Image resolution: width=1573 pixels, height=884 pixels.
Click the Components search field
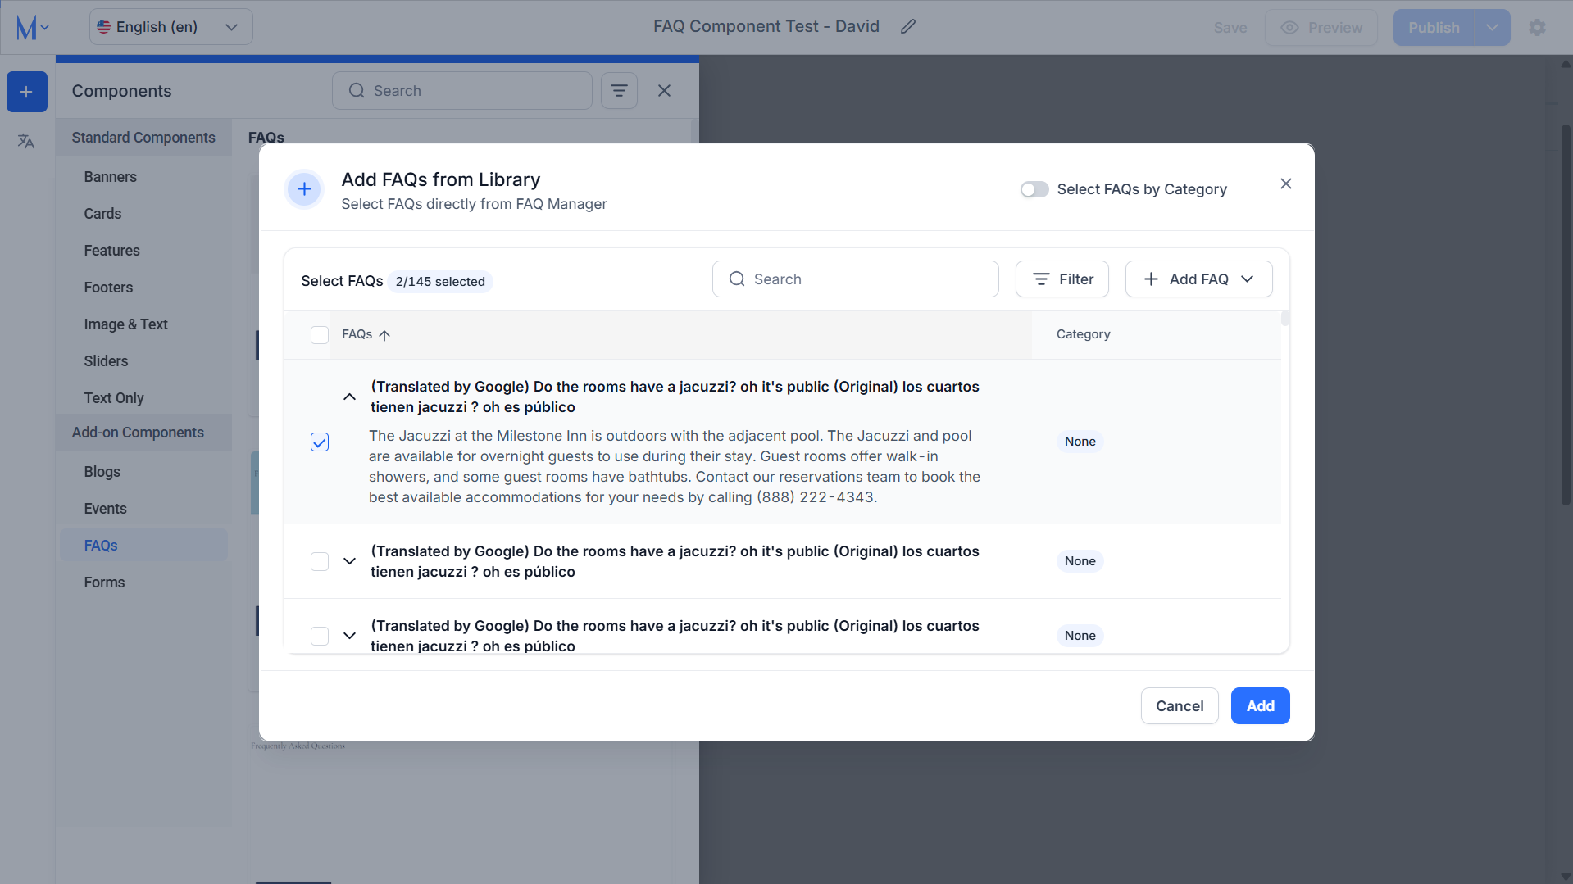461,91
